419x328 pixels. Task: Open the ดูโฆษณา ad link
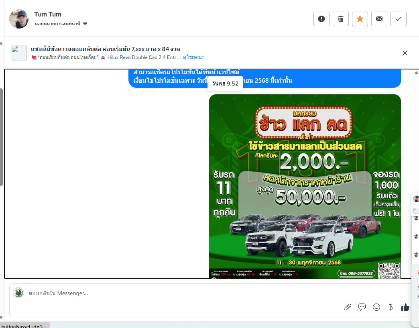(x=194, y=57)
